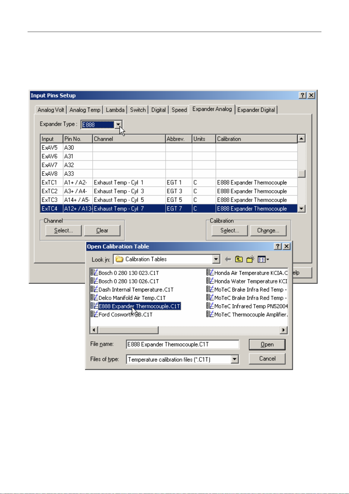349x494 pixels.
Task: Click the Honda Water Temperature file icon
Action: pos(210,281)
